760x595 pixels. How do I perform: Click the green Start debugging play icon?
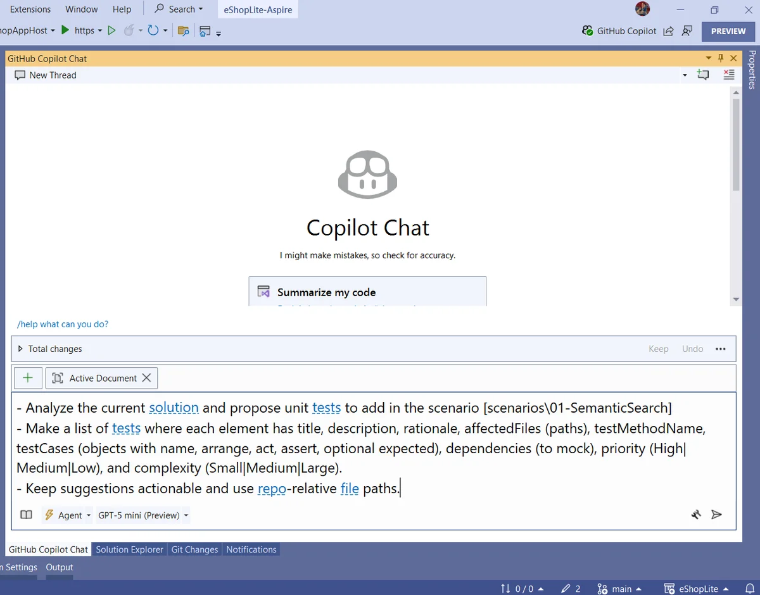pyautogui.click(x=65, y=30)
